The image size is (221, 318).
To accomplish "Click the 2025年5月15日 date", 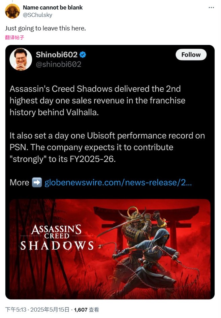I will point(50,310).
